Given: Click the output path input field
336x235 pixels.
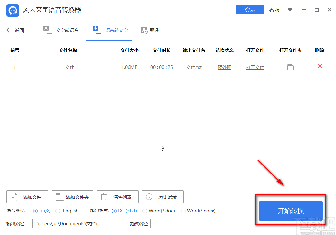Looking at the screenshot, I should point(77,223).
